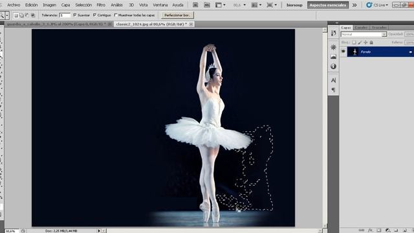The image size is (414, 233).
Task: Click the Fondo layer lock indicator
Action: 411,52
